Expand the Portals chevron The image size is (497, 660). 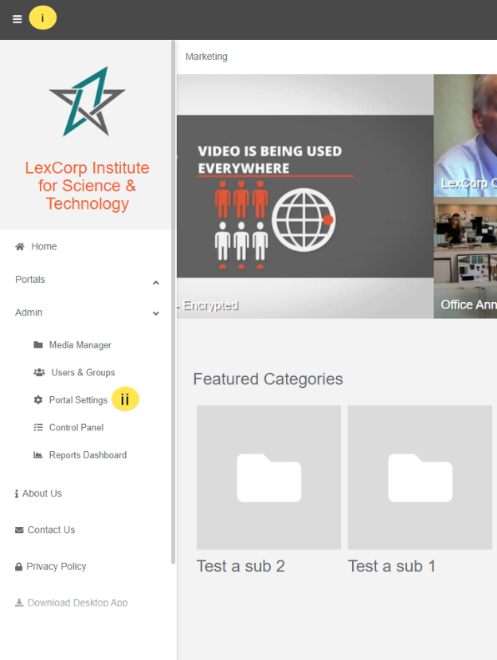(155, 282)
